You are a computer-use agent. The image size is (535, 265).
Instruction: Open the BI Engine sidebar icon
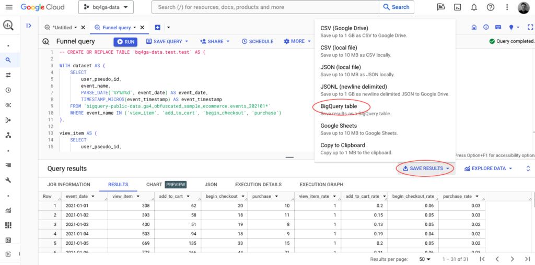[8, 240]
